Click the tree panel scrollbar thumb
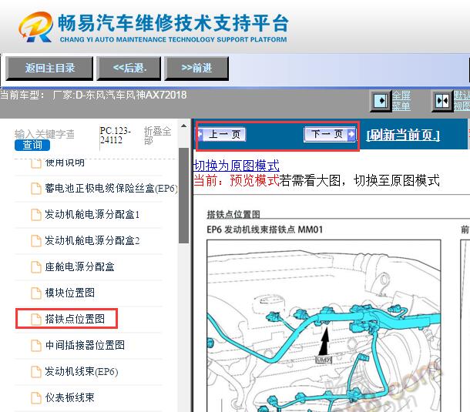 pos(183,196)
